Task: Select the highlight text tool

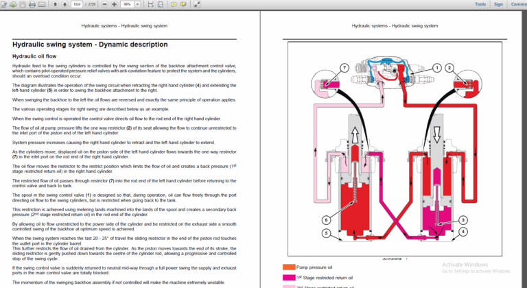Action: point(183,4)
